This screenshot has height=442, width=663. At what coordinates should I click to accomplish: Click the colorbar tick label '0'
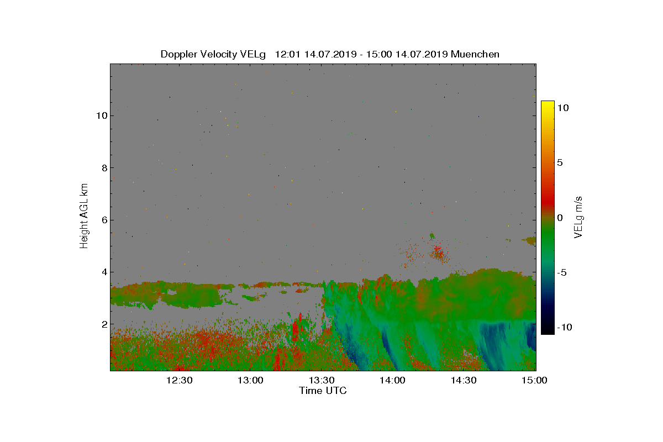click(560, 218)
